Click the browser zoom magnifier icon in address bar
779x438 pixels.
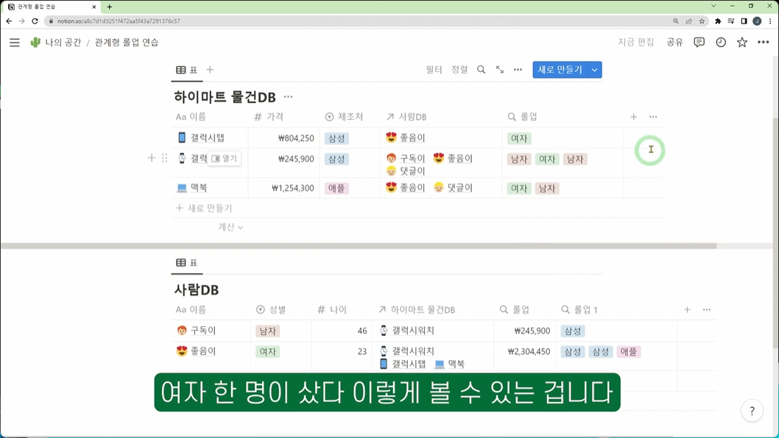click(x=676, y=21)
